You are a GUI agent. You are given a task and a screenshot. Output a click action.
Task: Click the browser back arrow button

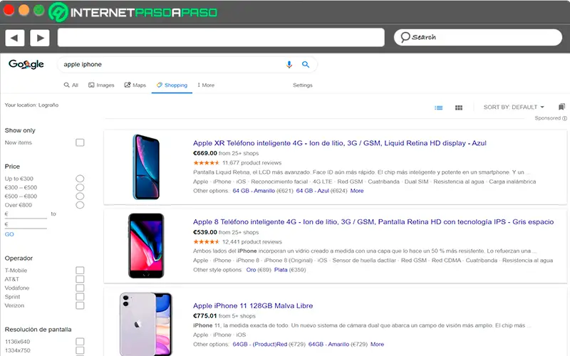coord(15,37)
